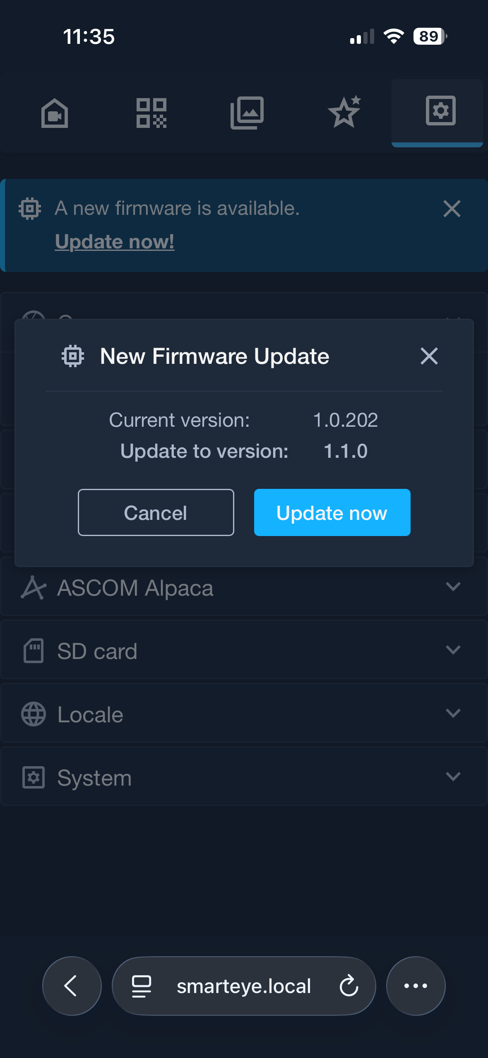
Task: Cancel the firmware update
Action: [156, 512]
